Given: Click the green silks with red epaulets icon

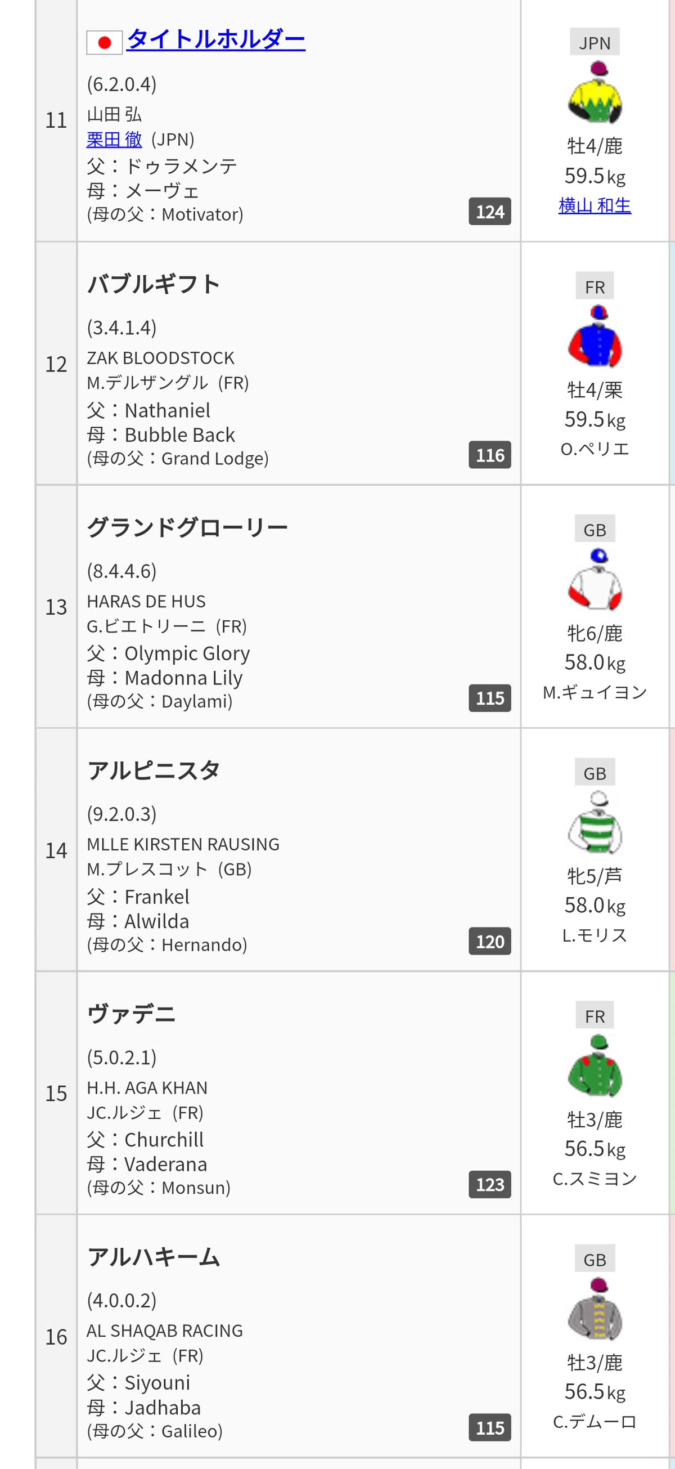Looking at the screenshot, I should click(595, 1066).
